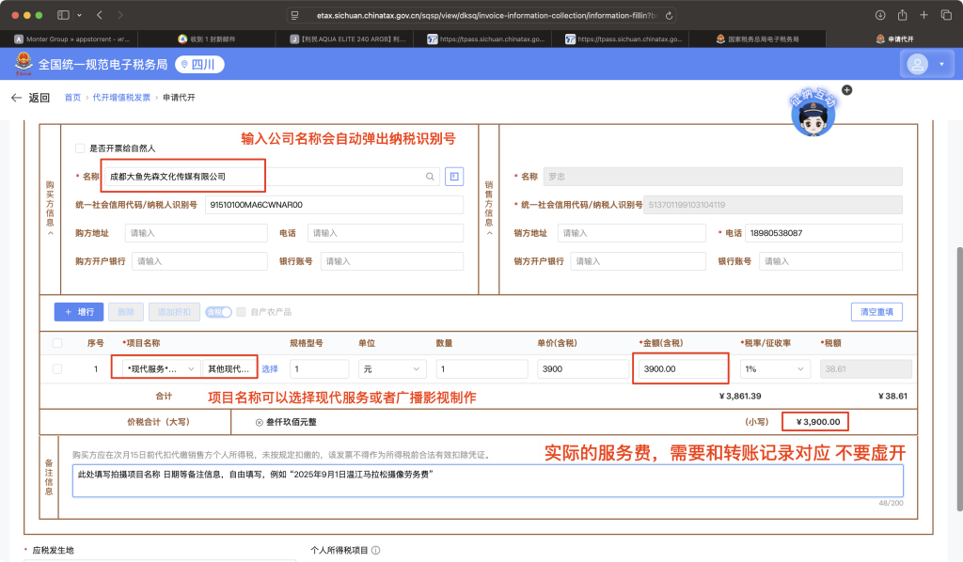Select row 1 checkbox in item table
963x562 pixels.
pyautogui.click(x=57, y=369)
